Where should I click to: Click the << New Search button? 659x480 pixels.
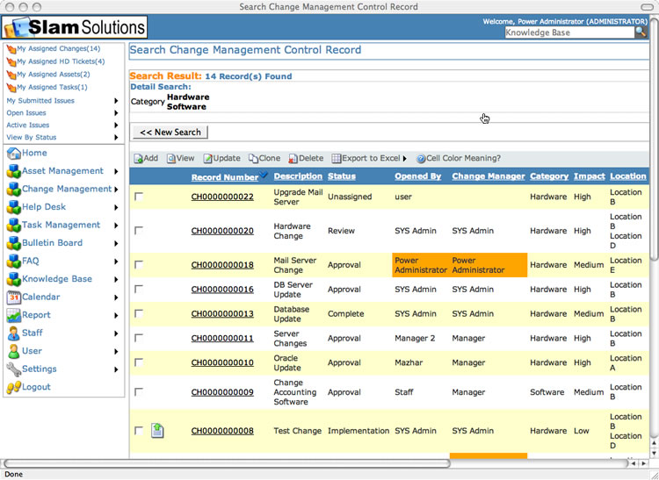[170, 133]
